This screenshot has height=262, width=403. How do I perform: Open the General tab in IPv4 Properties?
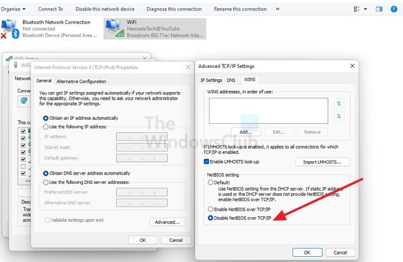pyautogui.click(x=44, y=81)
